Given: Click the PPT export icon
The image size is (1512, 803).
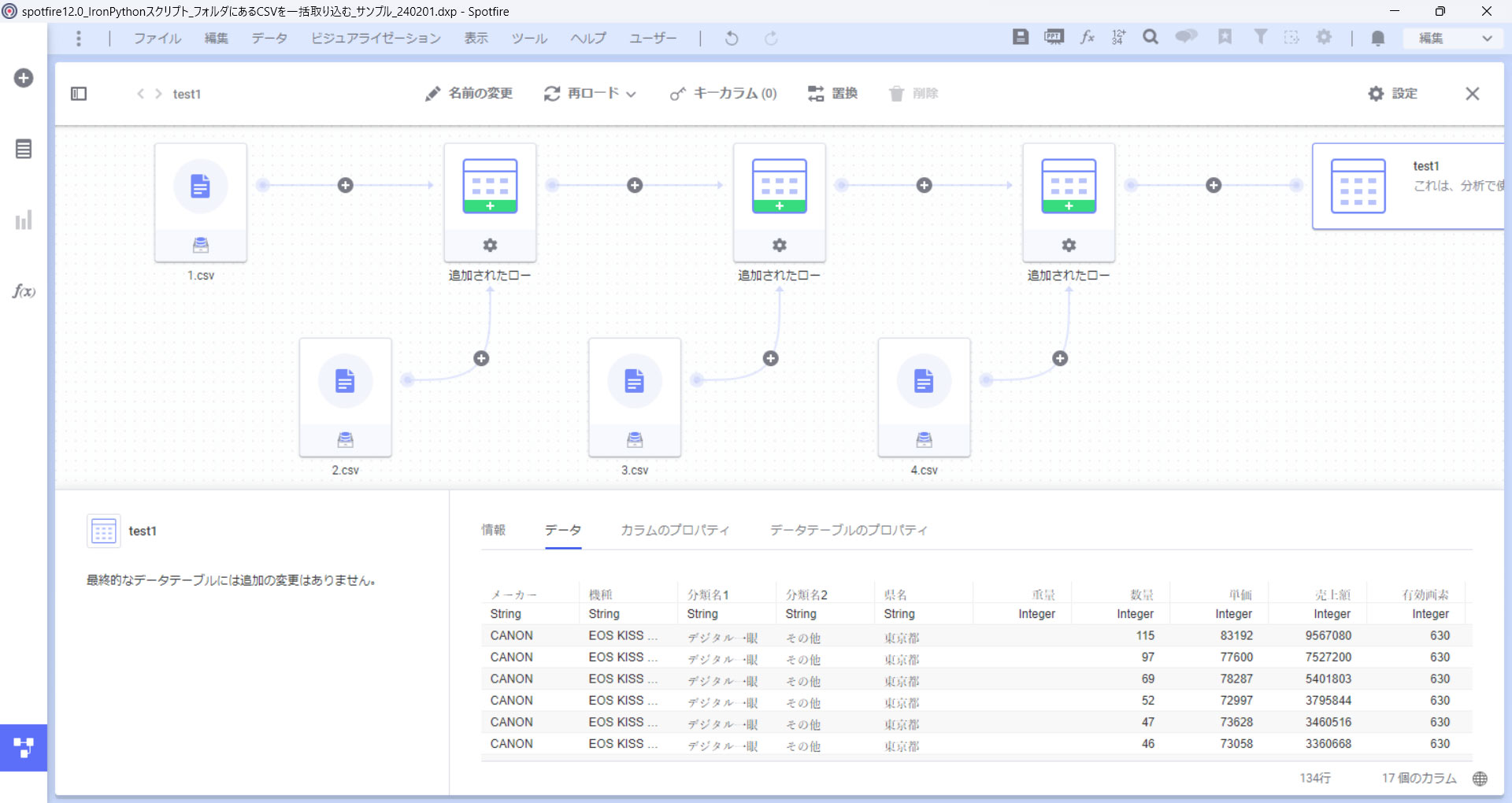Looking at the screenshot, I should click(x=1054, y=37).
